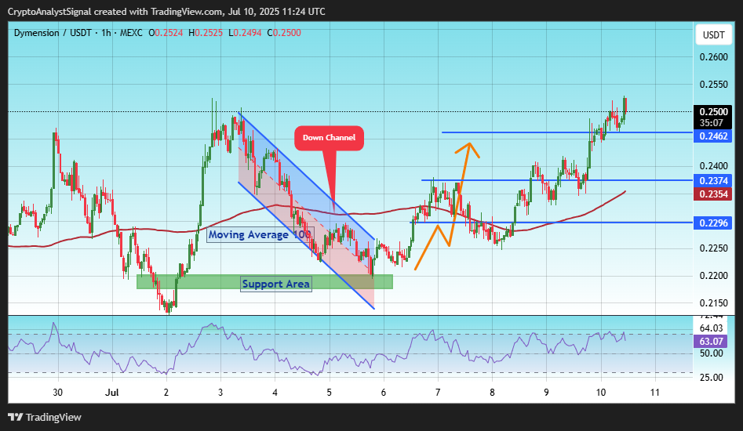Click the 0.2600 price axis label
The width and height of the screenshot is (743, 431).
coord(713,57)
